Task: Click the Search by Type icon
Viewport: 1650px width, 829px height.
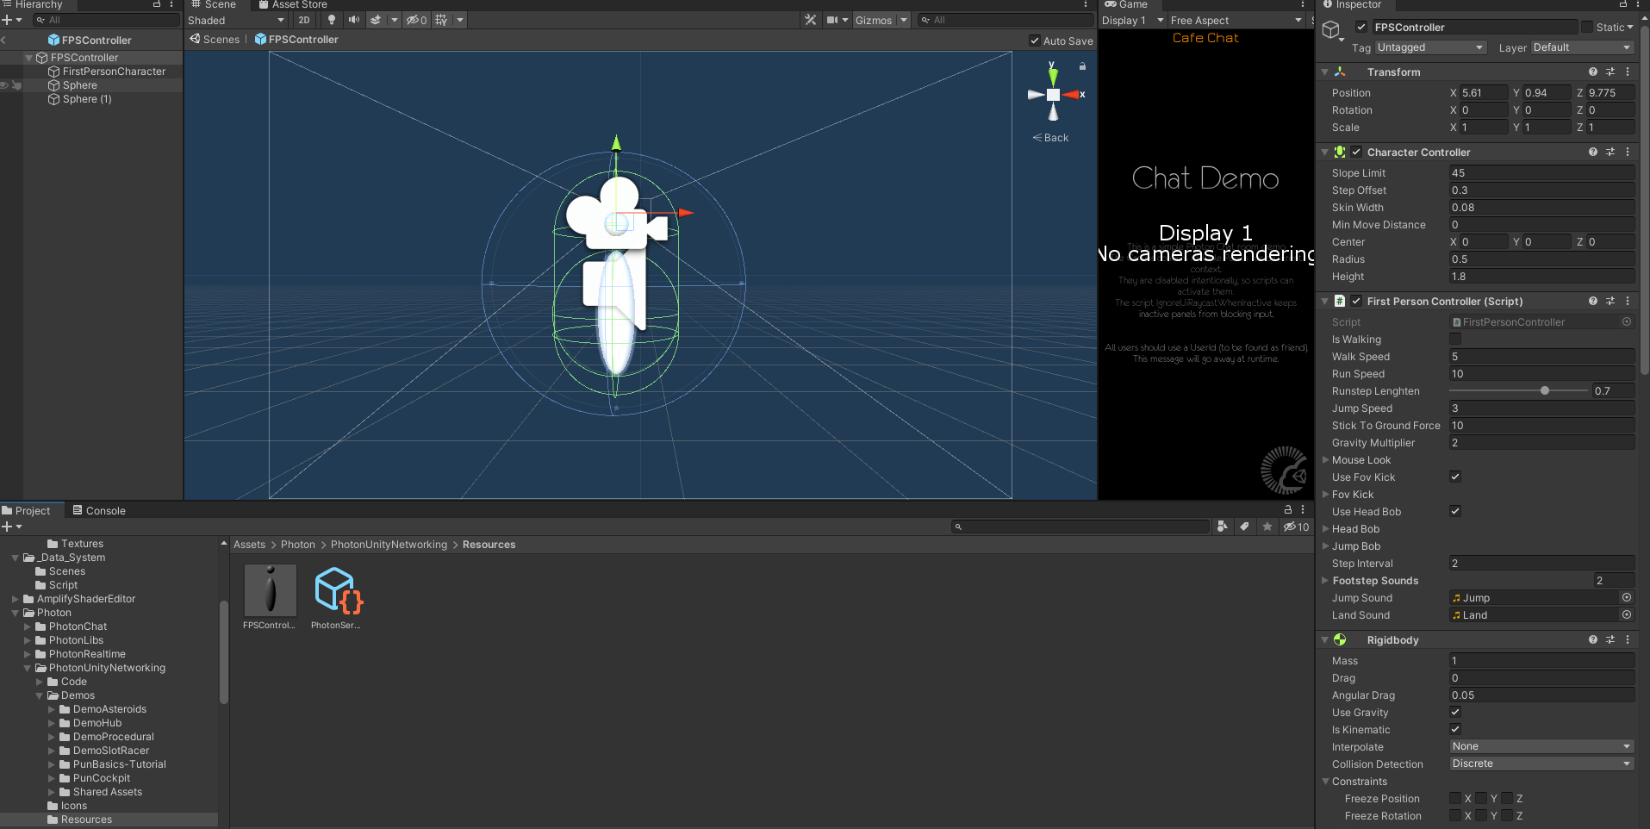Action: point(1222,527)
